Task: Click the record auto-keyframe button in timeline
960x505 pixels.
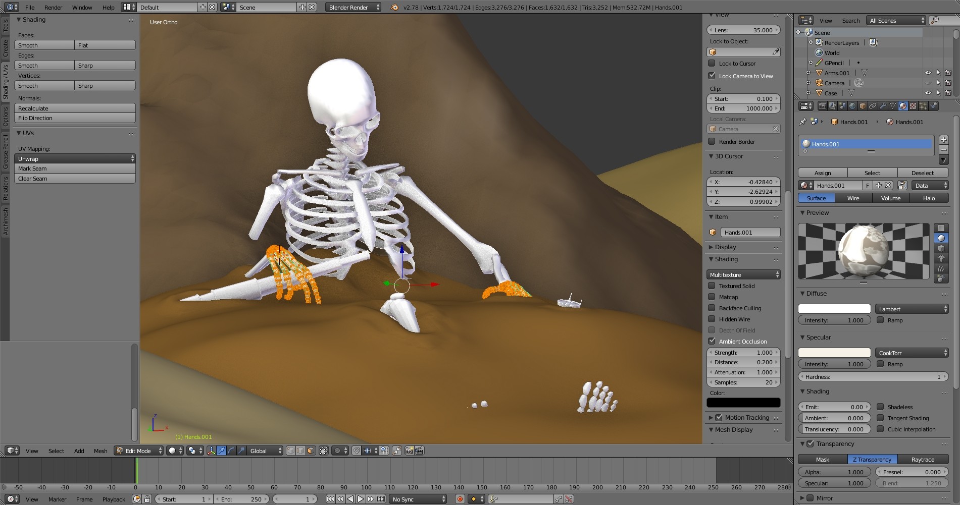Action: [x=460, y=499]
